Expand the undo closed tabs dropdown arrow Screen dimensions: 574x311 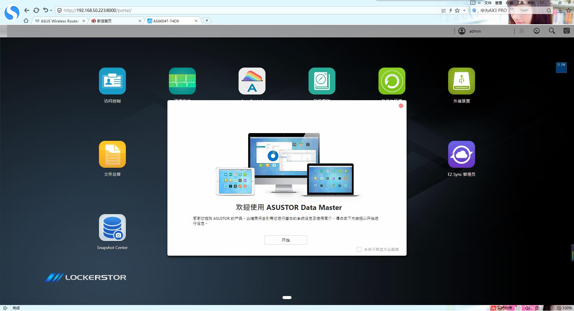51,10
